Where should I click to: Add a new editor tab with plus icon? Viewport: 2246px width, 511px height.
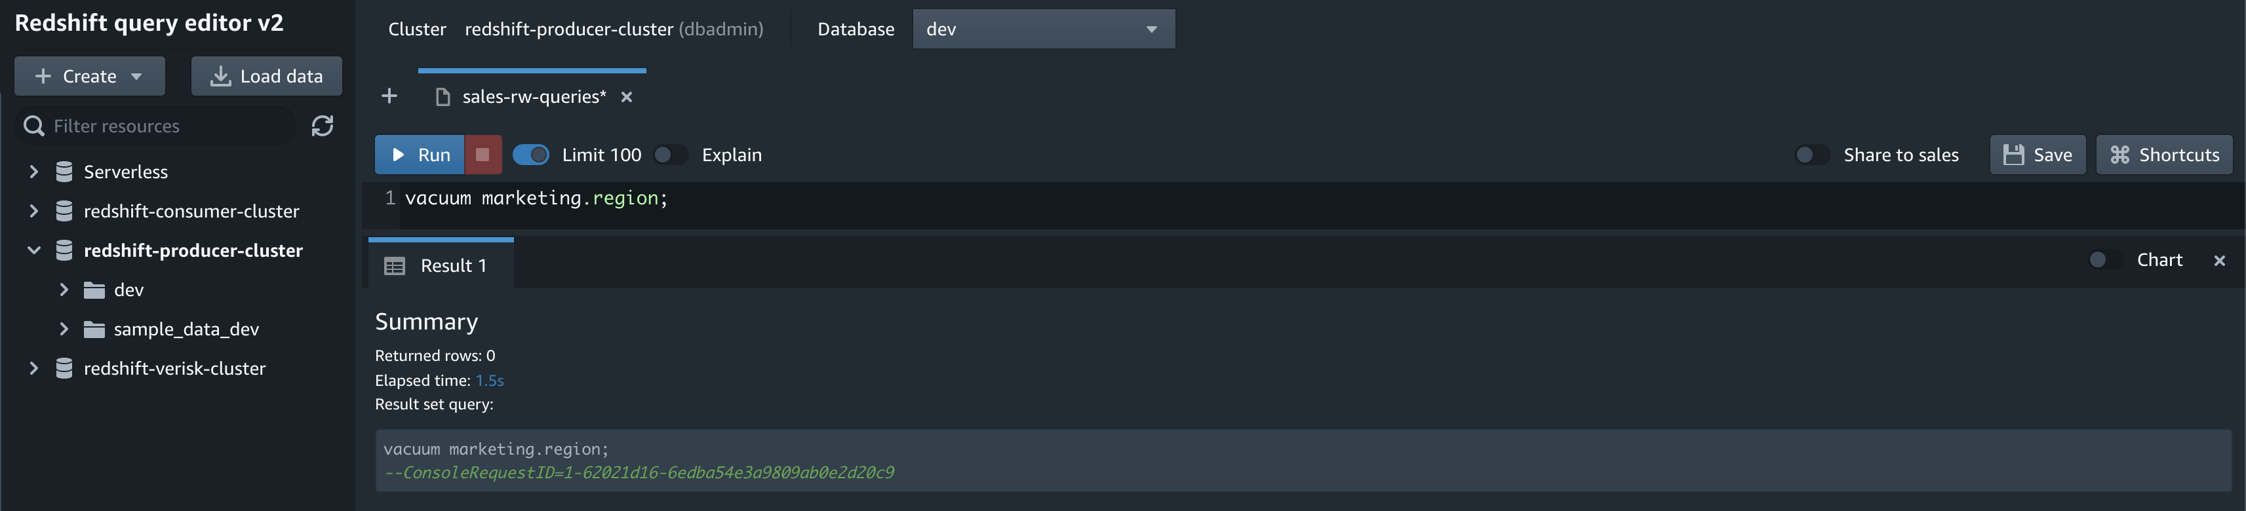[x=389, y=96]
